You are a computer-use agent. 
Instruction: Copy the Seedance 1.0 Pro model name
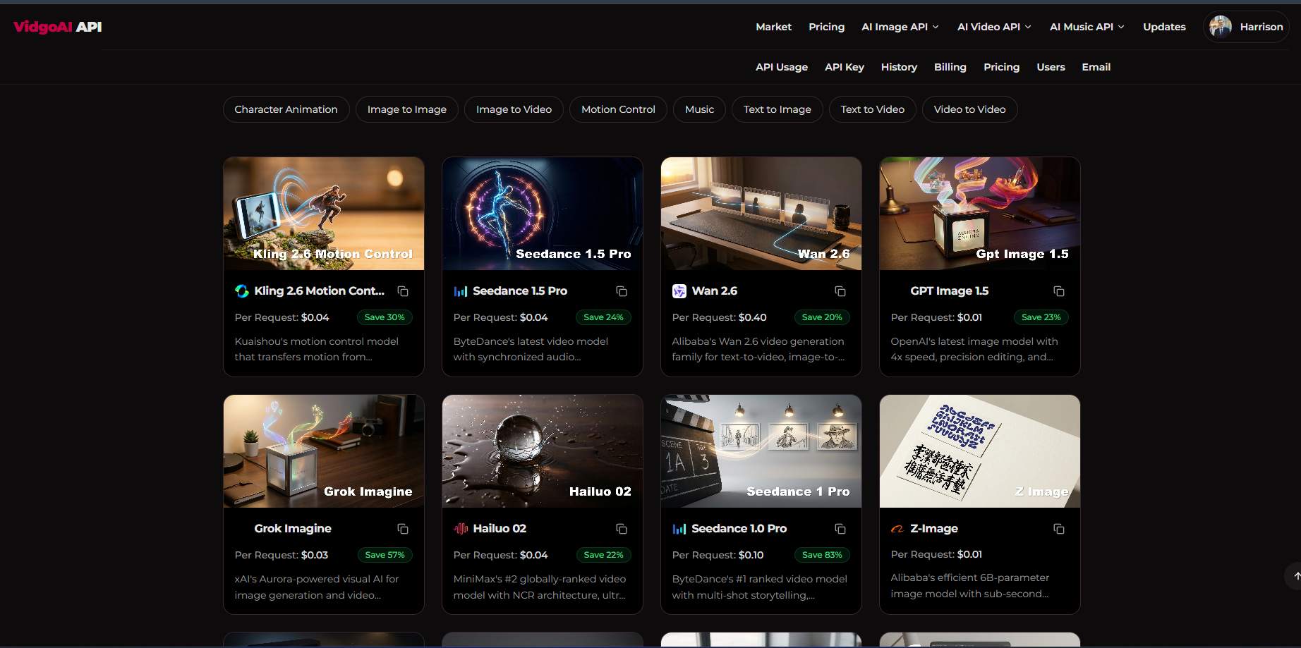pos(840,528)
